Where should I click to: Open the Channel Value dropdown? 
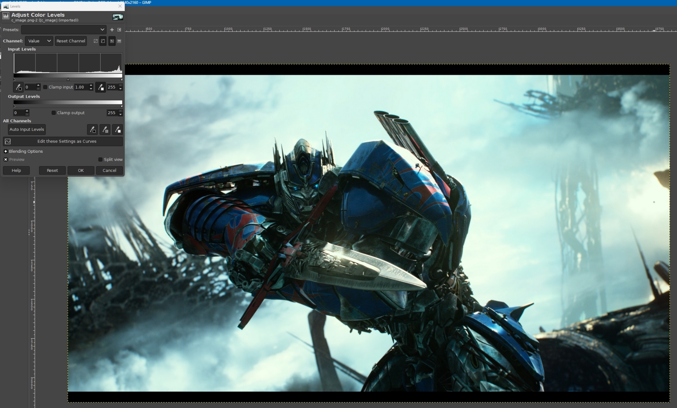pyautogui.click(x=39, y=41)
